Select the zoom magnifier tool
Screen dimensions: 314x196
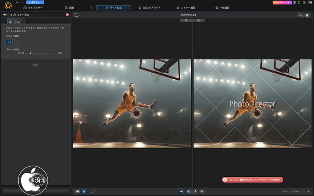(300, 15)
